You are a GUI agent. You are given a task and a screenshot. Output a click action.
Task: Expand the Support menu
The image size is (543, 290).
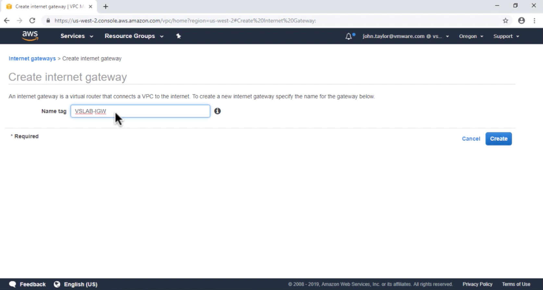pyautogui.click(x=506, y=36)
